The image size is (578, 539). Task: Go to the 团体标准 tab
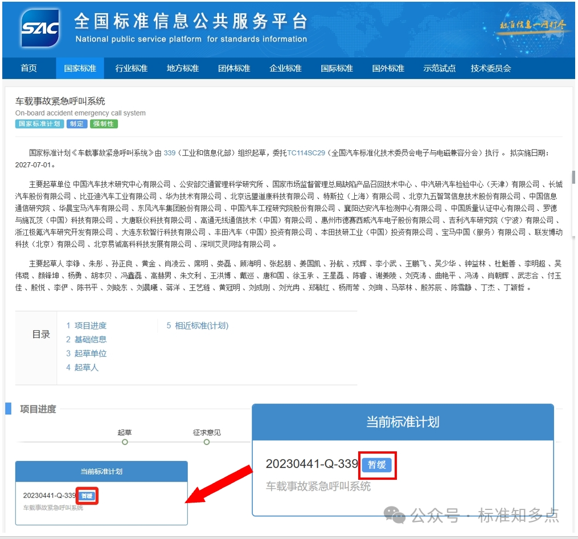click(x=234, y=68)
